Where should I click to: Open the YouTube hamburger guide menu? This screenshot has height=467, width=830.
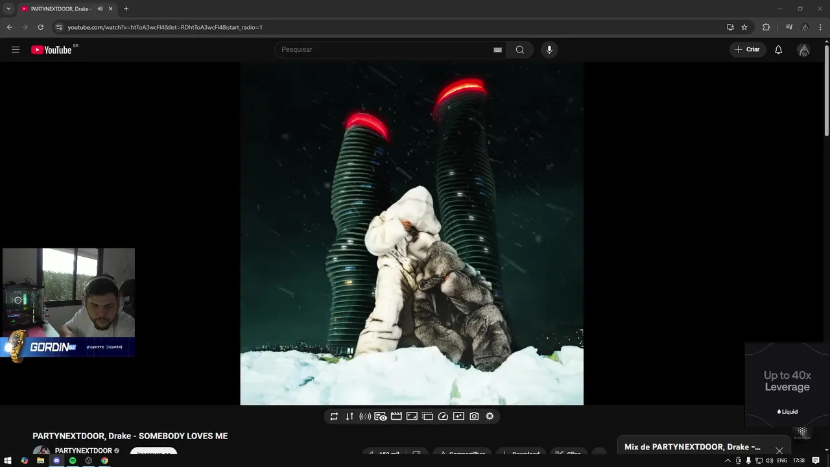tap(16, 50)
